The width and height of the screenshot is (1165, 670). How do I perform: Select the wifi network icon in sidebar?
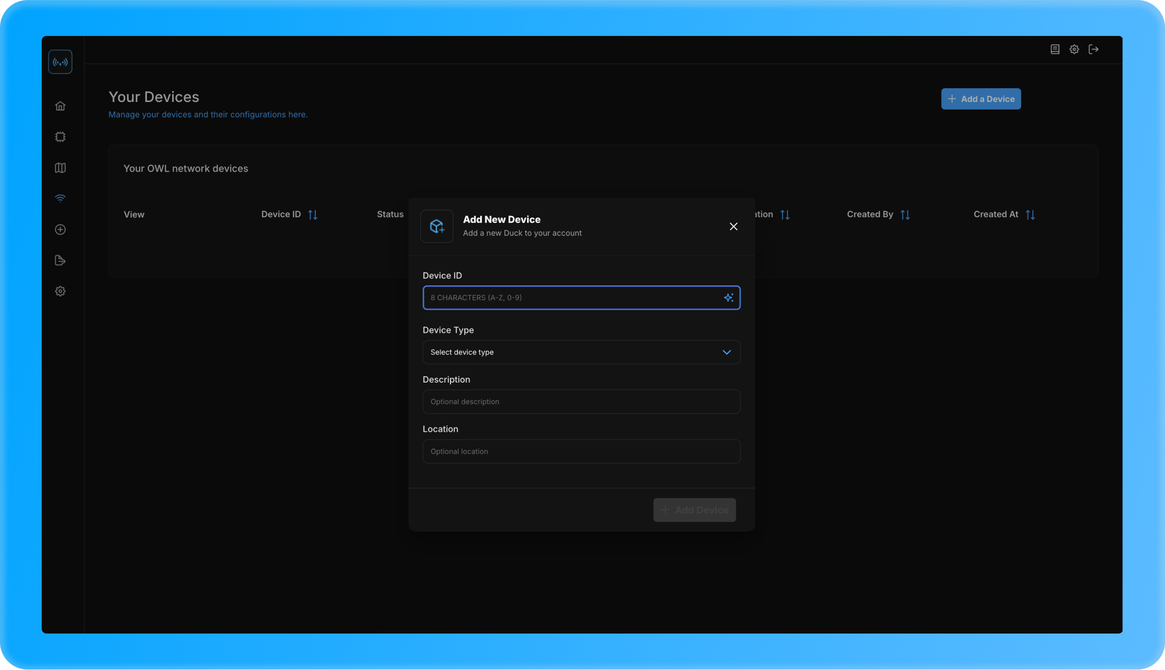[x=60, y=199]
